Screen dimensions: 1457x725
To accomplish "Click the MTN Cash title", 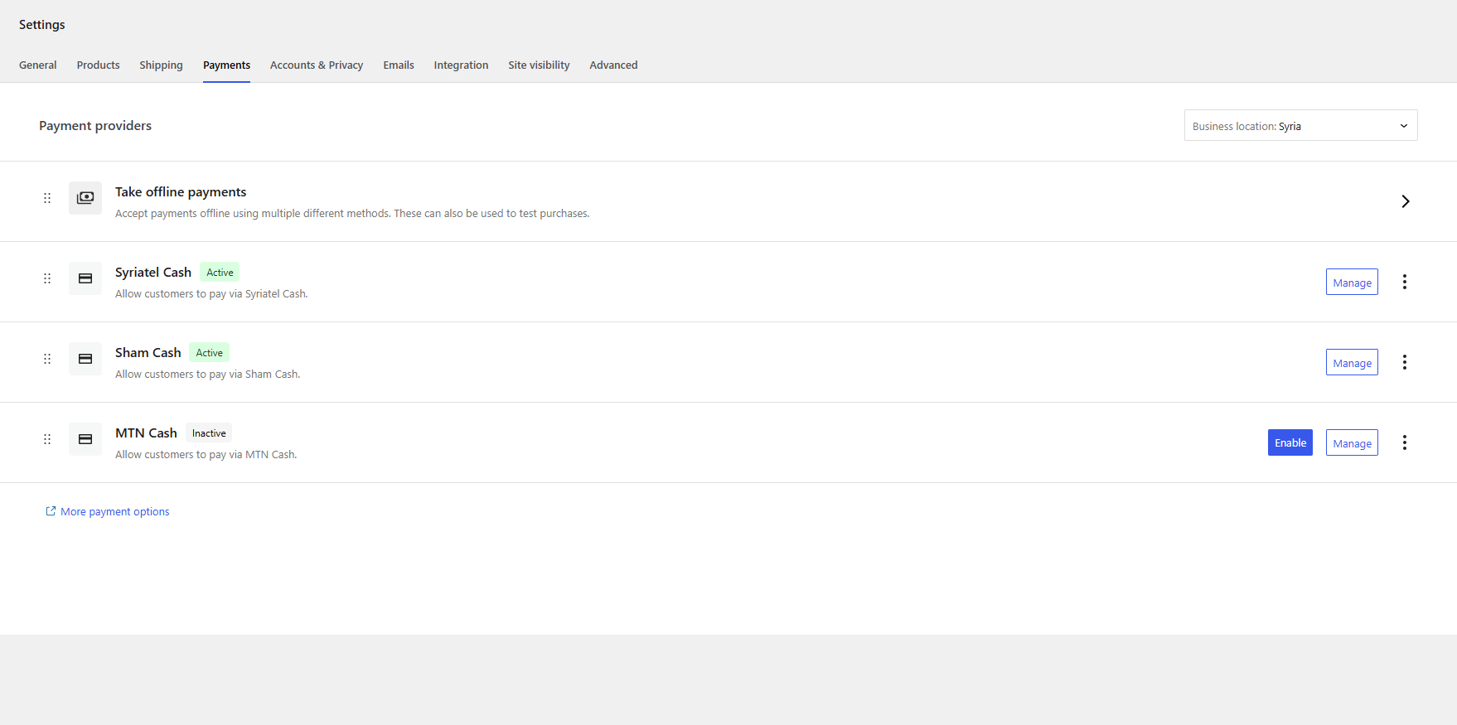I will click(146, 433).
